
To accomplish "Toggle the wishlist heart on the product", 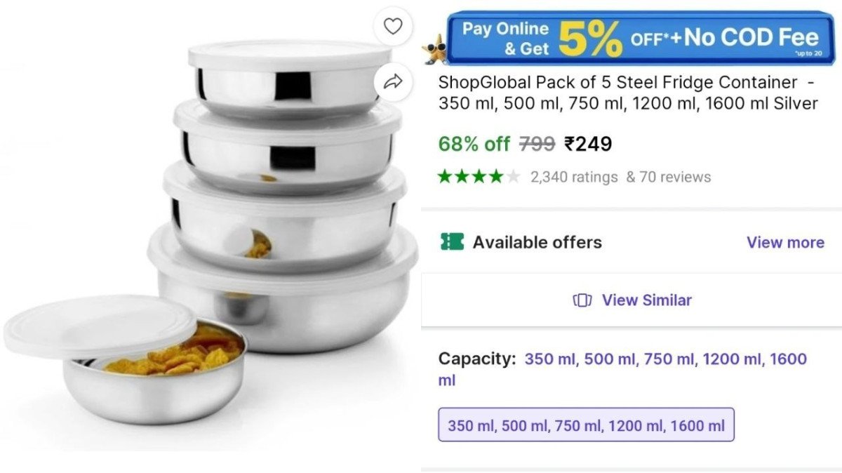I will pos(394,25).
